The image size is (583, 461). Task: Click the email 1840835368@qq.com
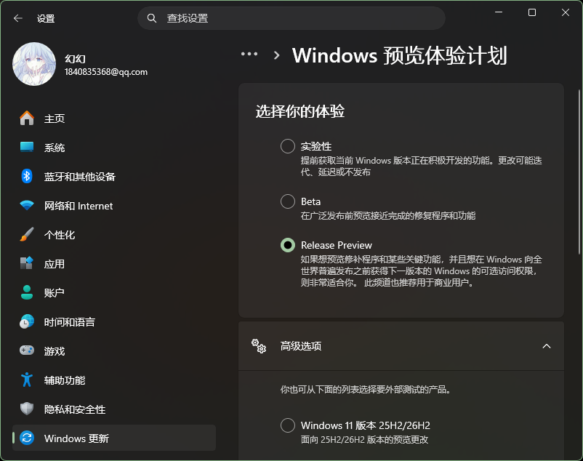[106, 72]
